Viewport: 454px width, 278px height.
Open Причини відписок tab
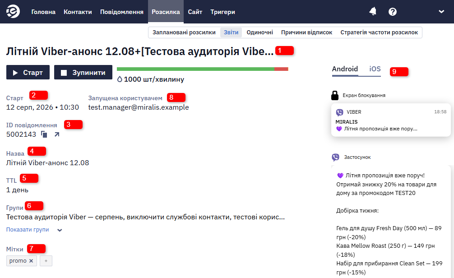306,32
